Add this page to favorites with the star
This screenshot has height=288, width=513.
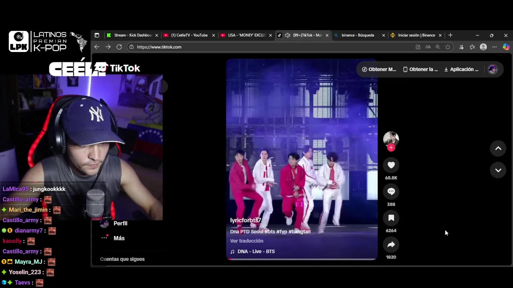[448, 47]
